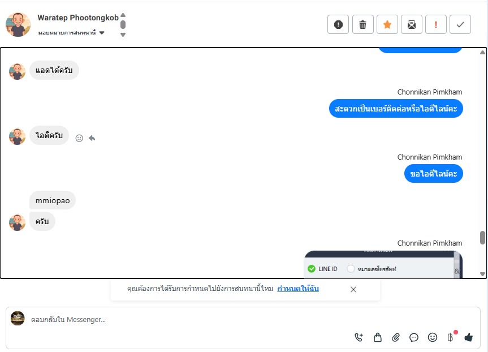Select the phone number radio option
Image resolution: width=488 pixels, height=352 pixels.
click(351, 269)
